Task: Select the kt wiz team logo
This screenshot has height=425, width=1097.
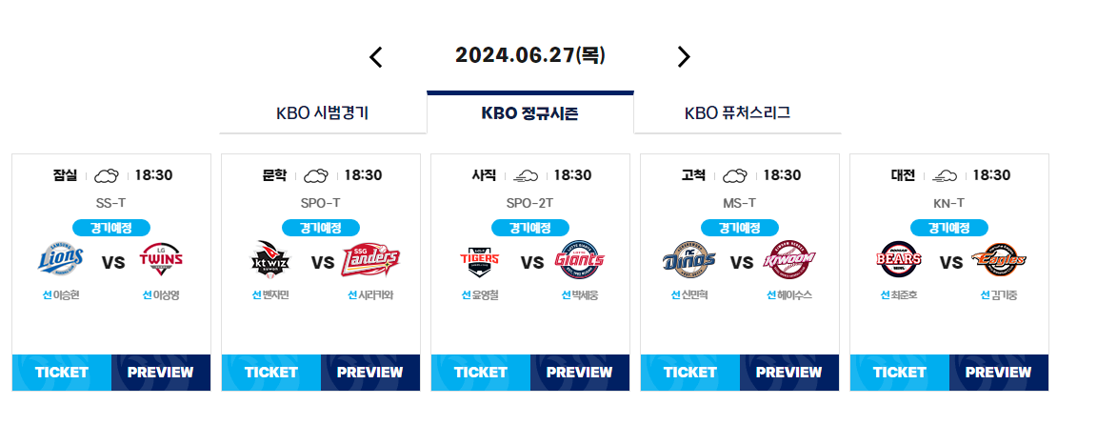Action: pos(270,260)
